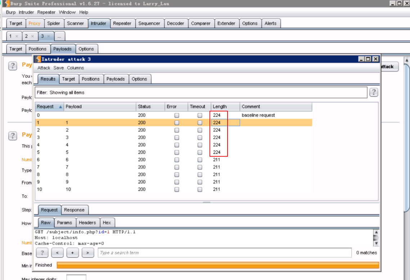The width and height of the screenshot is (410, 280).
Task: Open help for the results filter
Action: click(x=374, y=92)
